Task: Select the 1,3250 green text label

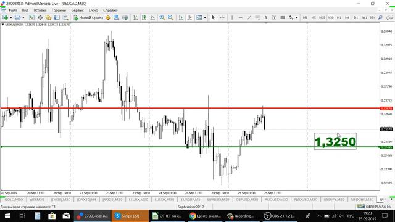Action: [x=335, y=141]
